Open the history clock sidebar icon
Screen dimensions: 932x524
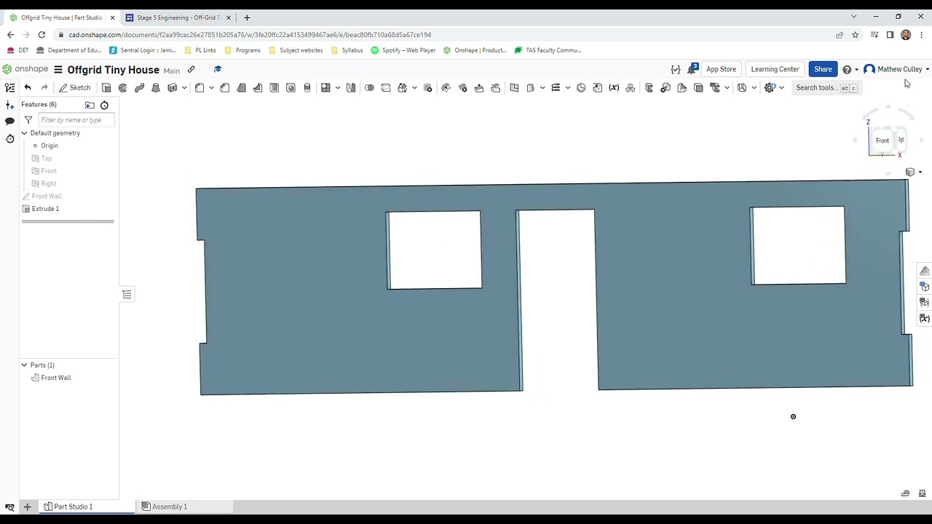[9, 138]
